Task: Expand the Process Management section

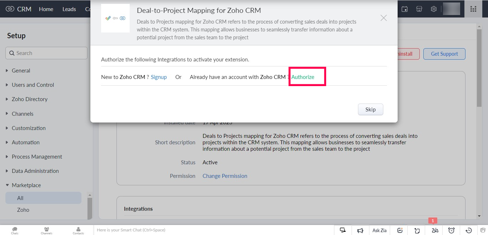Action: point(37,156)
